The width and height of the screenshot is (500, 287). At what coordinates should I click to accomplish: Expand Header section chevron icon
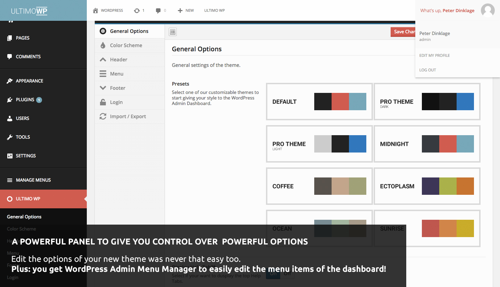[x=103, y=60]
